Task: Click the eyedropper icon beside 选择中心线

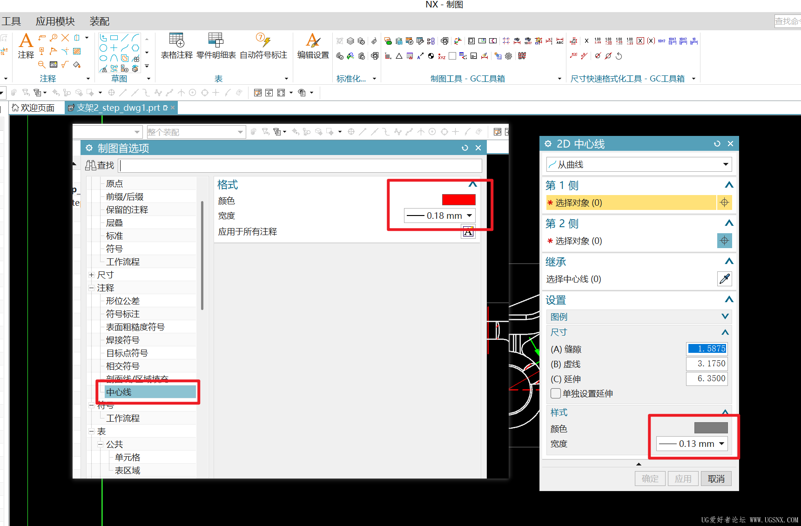Action: (725, 279)
